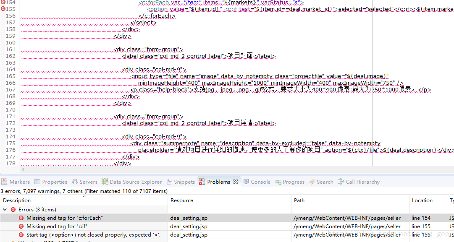Click path cell of c:forEach error row

tap(347, 218)
